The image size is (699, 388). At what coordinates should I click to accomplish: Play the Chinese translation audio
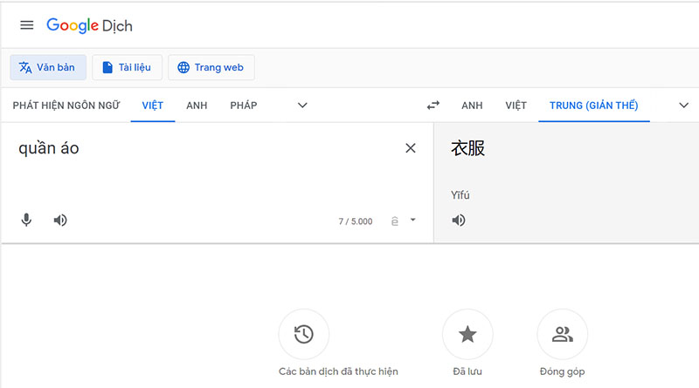pos(459,221)
